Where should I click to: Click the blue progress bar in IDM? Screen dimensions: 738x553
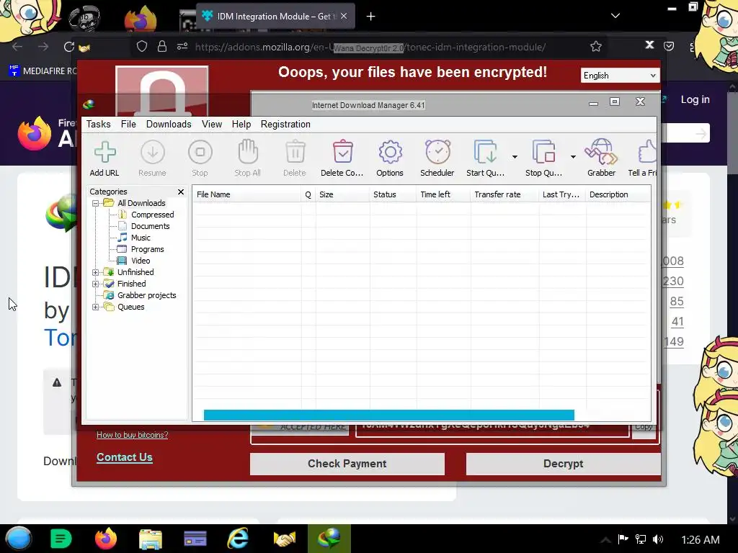pos(388,415)
